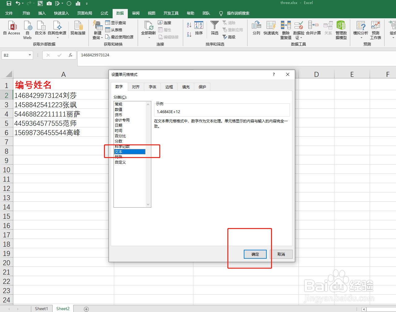Expand other sources (自其他来源) dropdown
The height and width of the screenshot is (312, 396).
57,30
